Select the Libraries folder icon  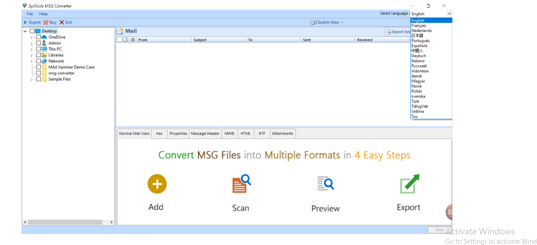point(44,55)
